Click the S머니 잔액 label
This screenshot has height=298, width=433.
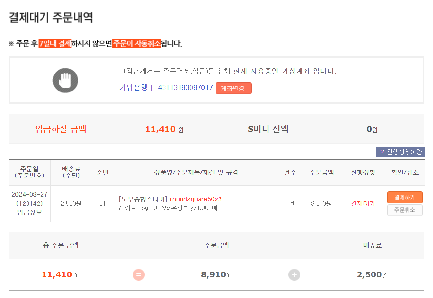[268, 129]
